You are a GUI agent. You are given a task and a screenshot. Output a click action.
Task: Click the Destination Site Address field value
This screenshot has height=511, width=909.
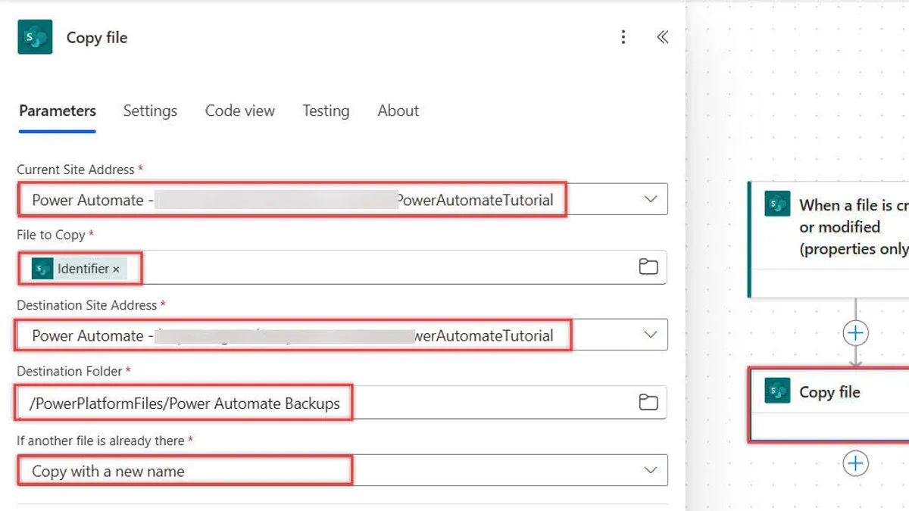coord(292,335)
